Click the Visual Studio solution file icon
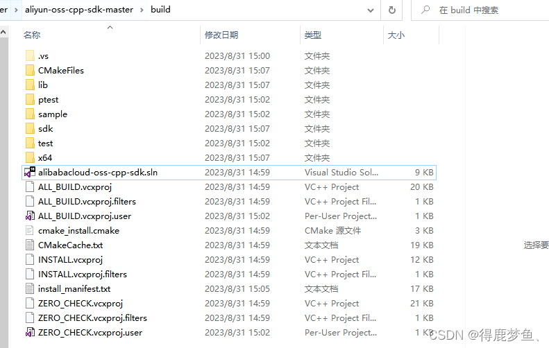The width and height of the screenshot is (549, 348). pos(30,172)
